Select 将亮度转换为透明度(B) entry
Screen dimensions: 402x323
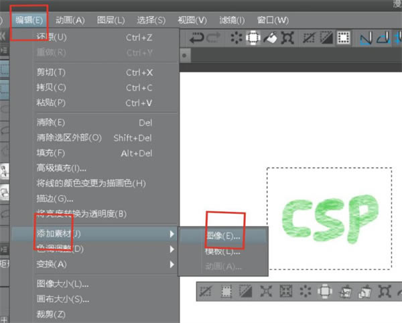94,214
